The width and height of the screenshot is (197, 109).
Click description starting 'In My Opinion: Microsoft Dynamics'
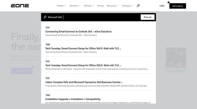point(96,86)
